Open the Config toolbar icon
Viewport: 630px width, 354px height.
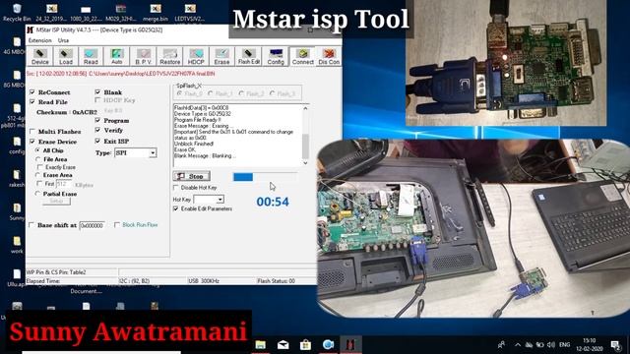[276, 56]
